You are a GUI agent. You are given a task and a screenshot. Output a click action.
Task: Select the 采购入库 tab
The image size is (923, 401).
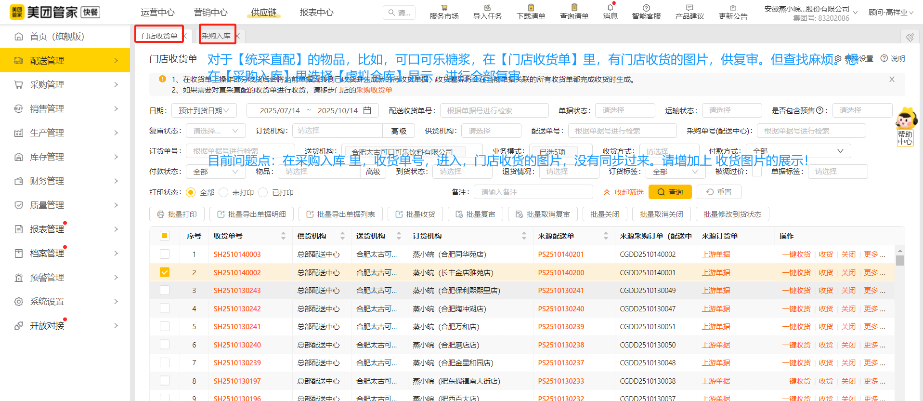coord(216,36)
